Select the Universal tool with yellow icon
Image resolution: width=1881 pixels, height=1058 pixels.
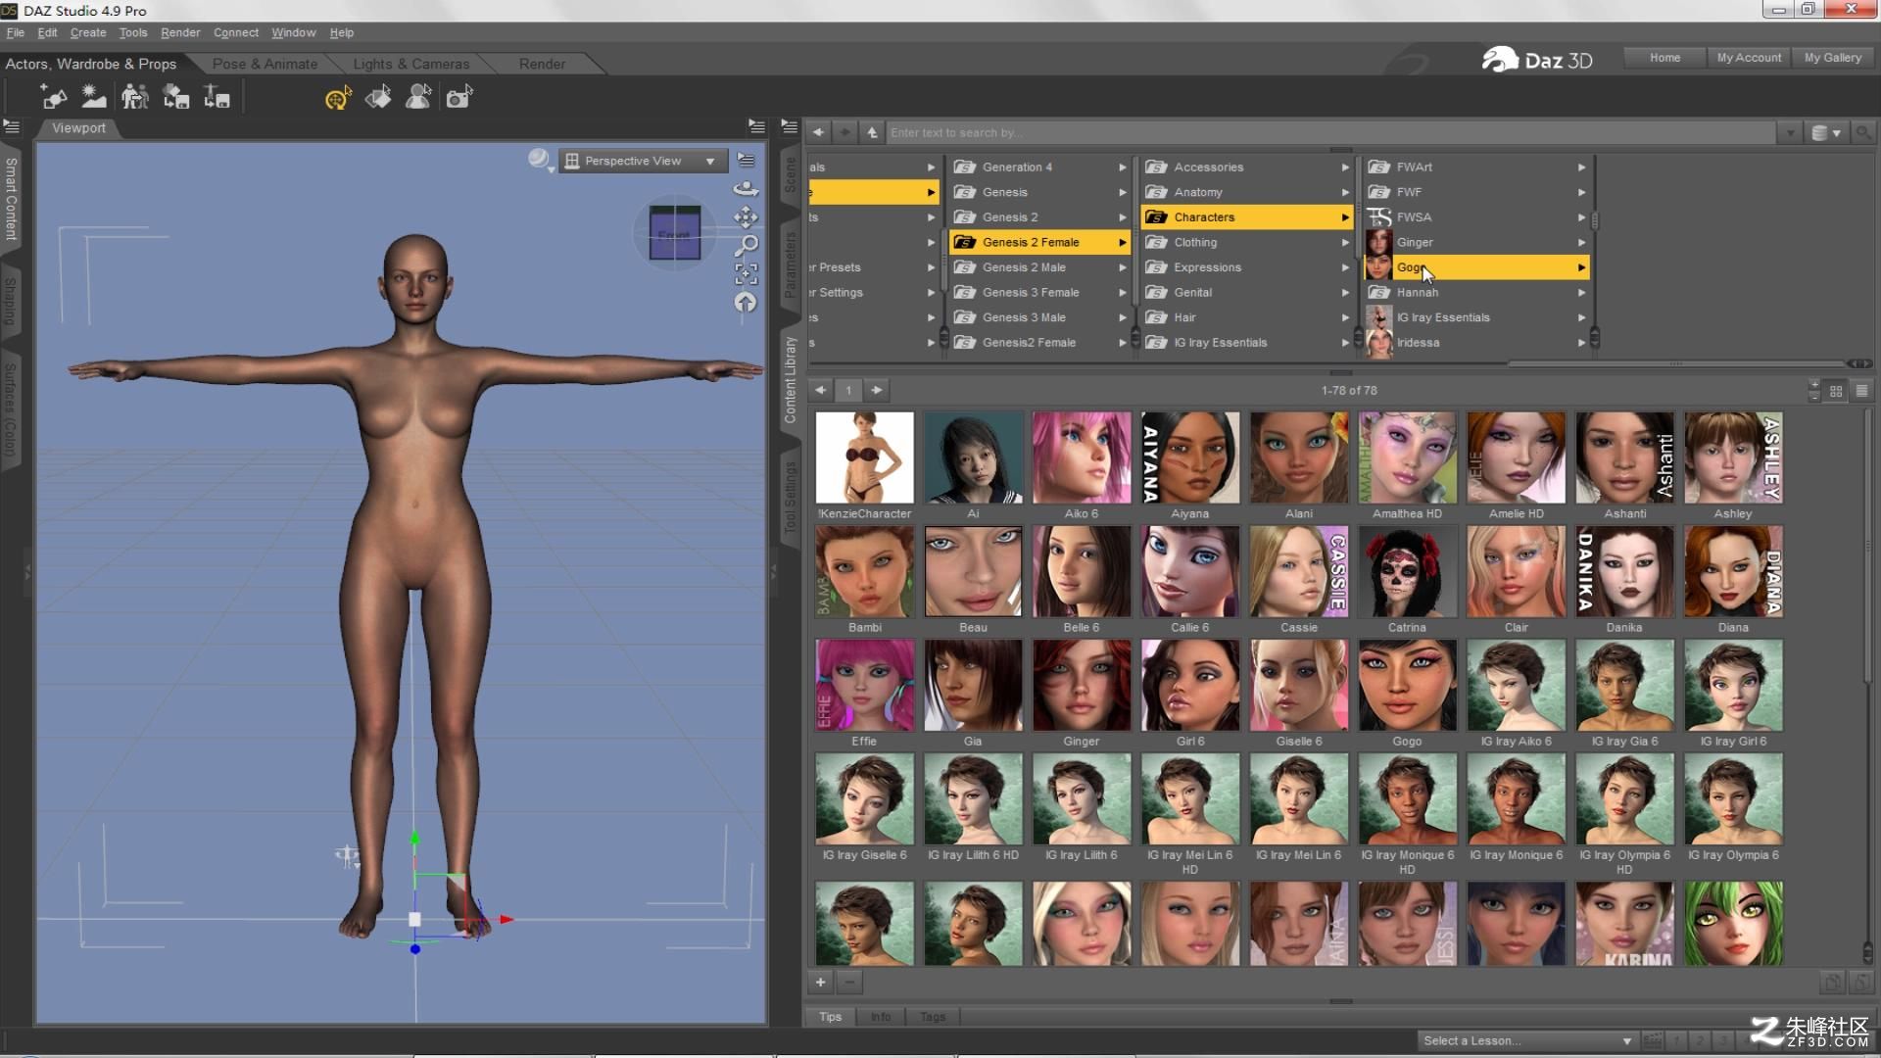[x=338, y=97]
